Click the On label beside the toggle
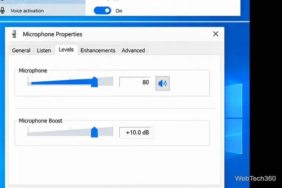This screenshot has height=188, width=282. click(119, 11)
